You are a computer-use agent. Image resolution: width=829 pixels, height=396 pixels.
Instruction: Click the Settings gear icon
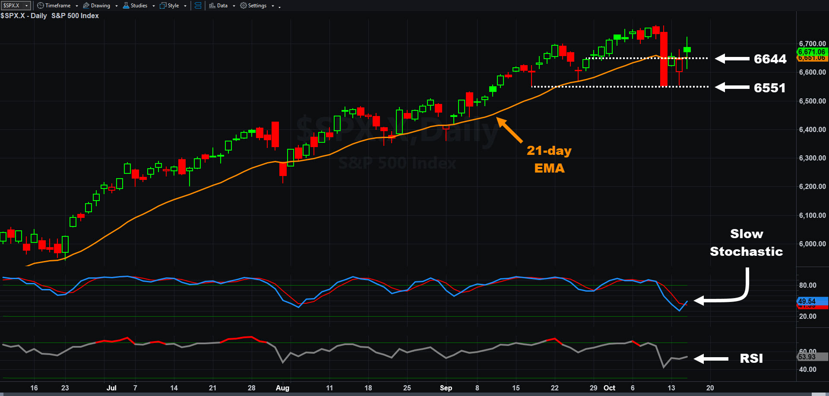(x=244, y=6)
